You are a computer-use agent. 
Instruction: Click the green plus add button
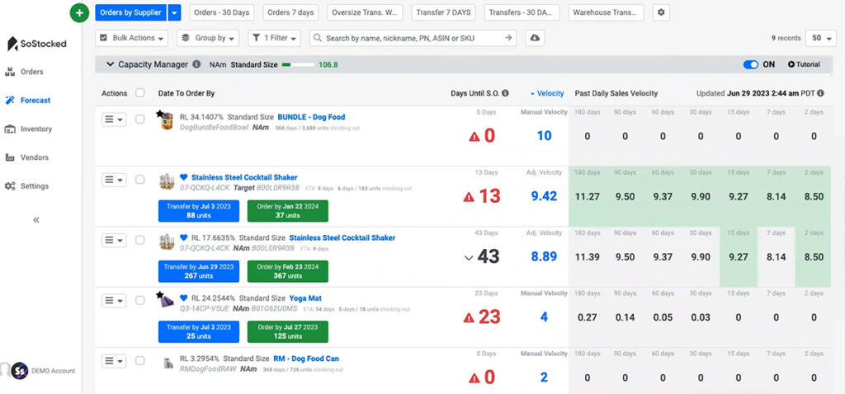[x=79, y=12]
